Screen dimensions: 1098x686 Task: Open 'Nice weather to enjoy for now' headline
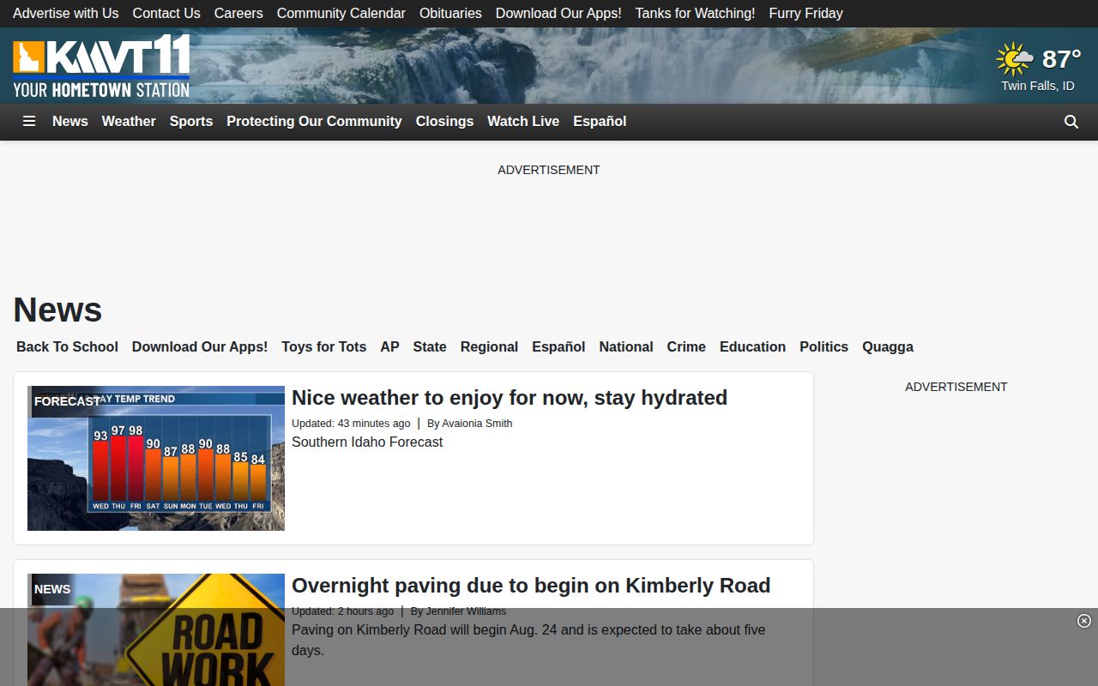pos(510,398)
